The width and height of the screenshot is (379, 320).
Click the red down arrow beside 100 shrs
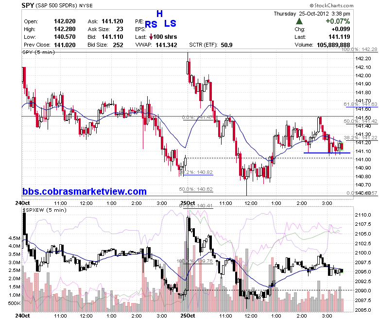point(151,37)
